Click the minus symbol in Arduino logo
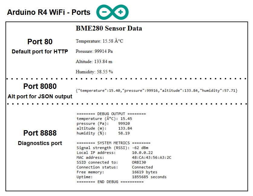Viewport: 253px width, 196px height. coord(104,12)
